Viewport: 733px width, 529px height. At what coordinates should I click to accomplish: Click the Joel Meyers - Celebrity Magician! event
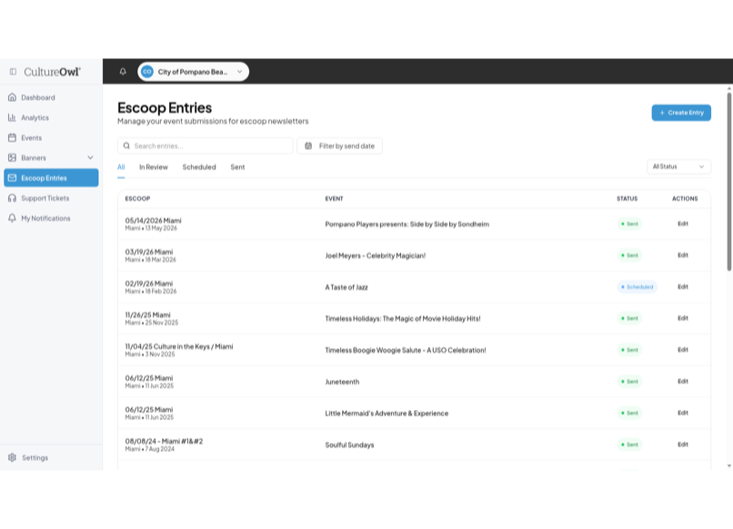[x=376, y=255]
